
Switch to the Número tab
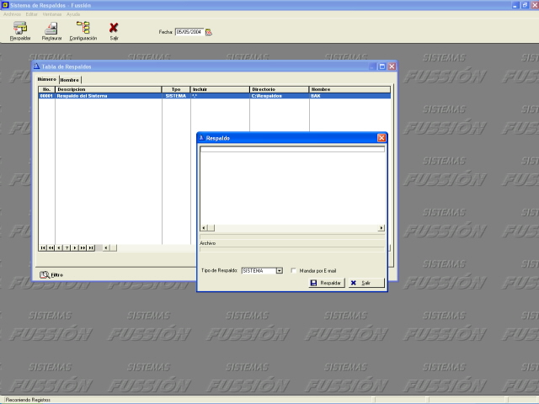(x=47, y=79)
